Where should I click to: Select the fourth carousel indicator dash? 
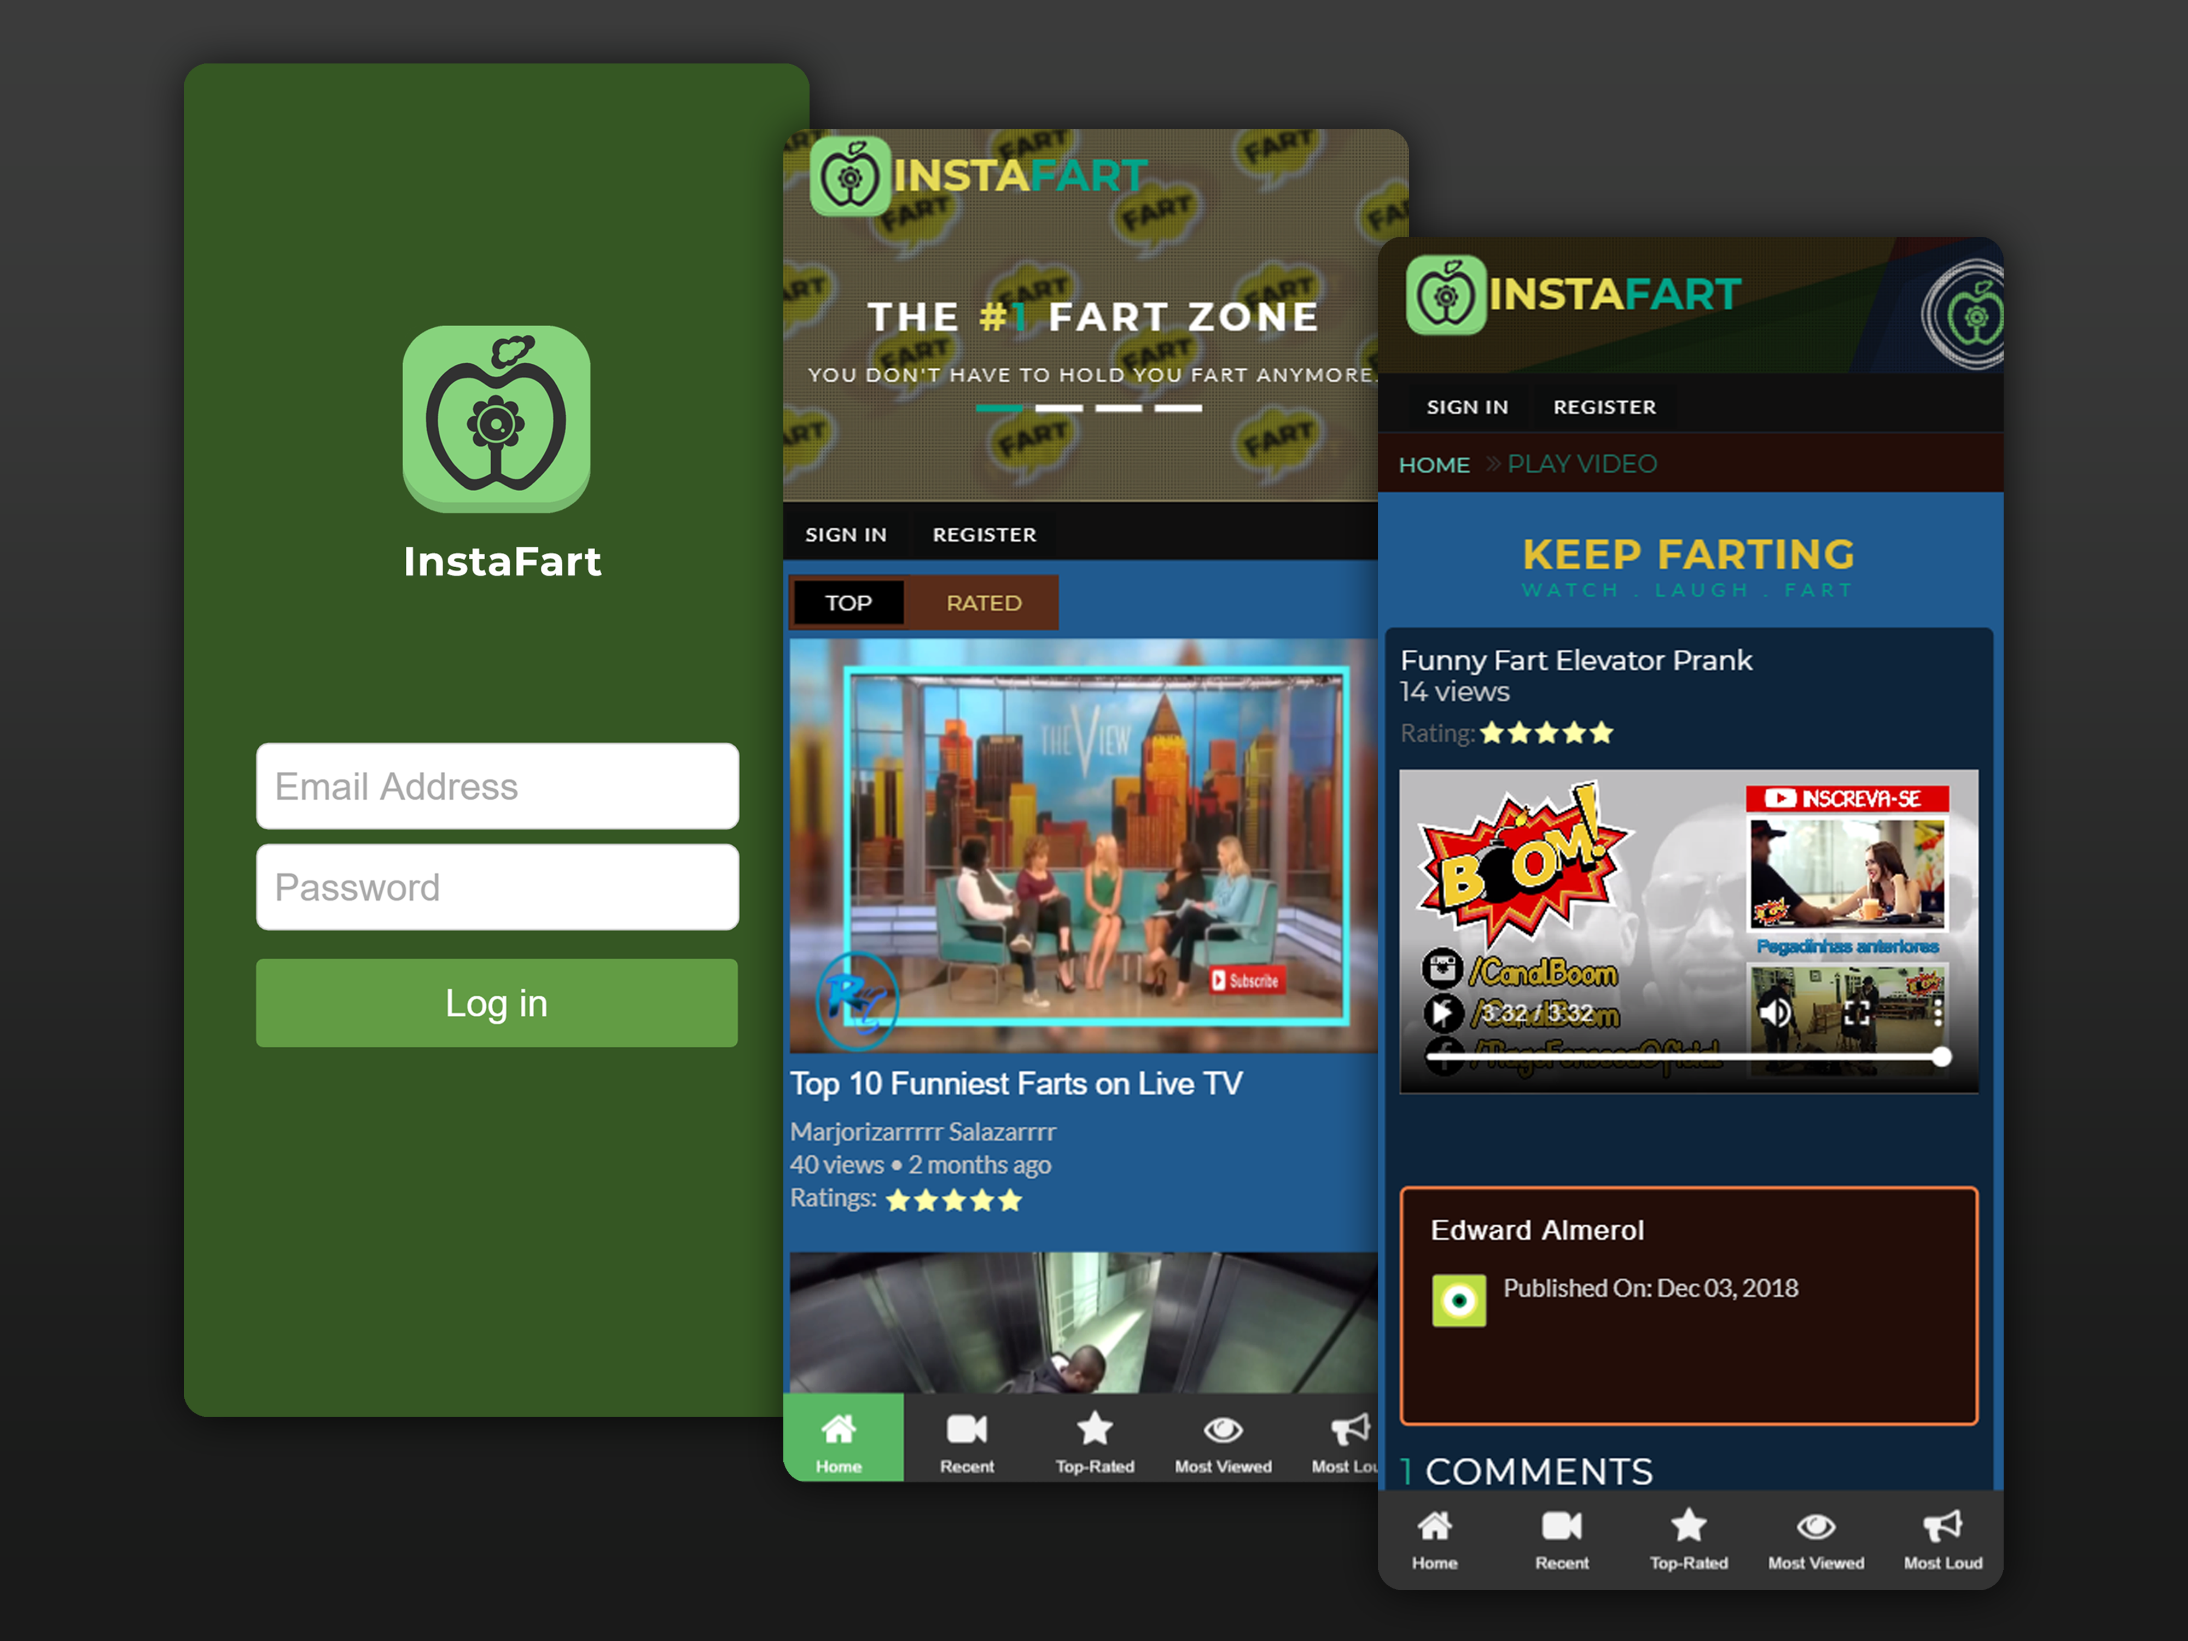pyautogui.click(x=1178, y=408)
